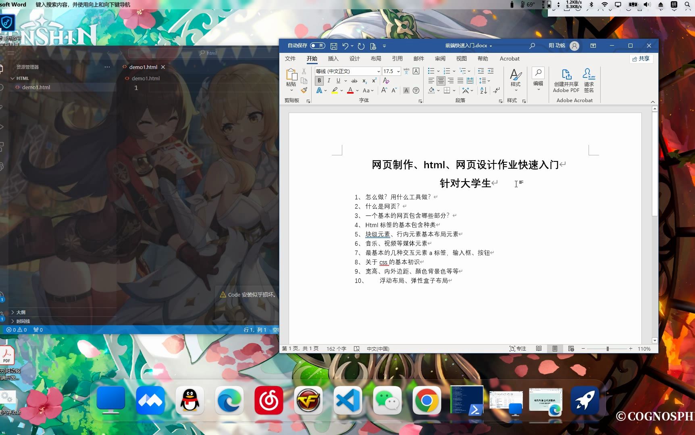The image size is (695, 435).
Task: Toggle Italic formatting
Action: [329, 81]
